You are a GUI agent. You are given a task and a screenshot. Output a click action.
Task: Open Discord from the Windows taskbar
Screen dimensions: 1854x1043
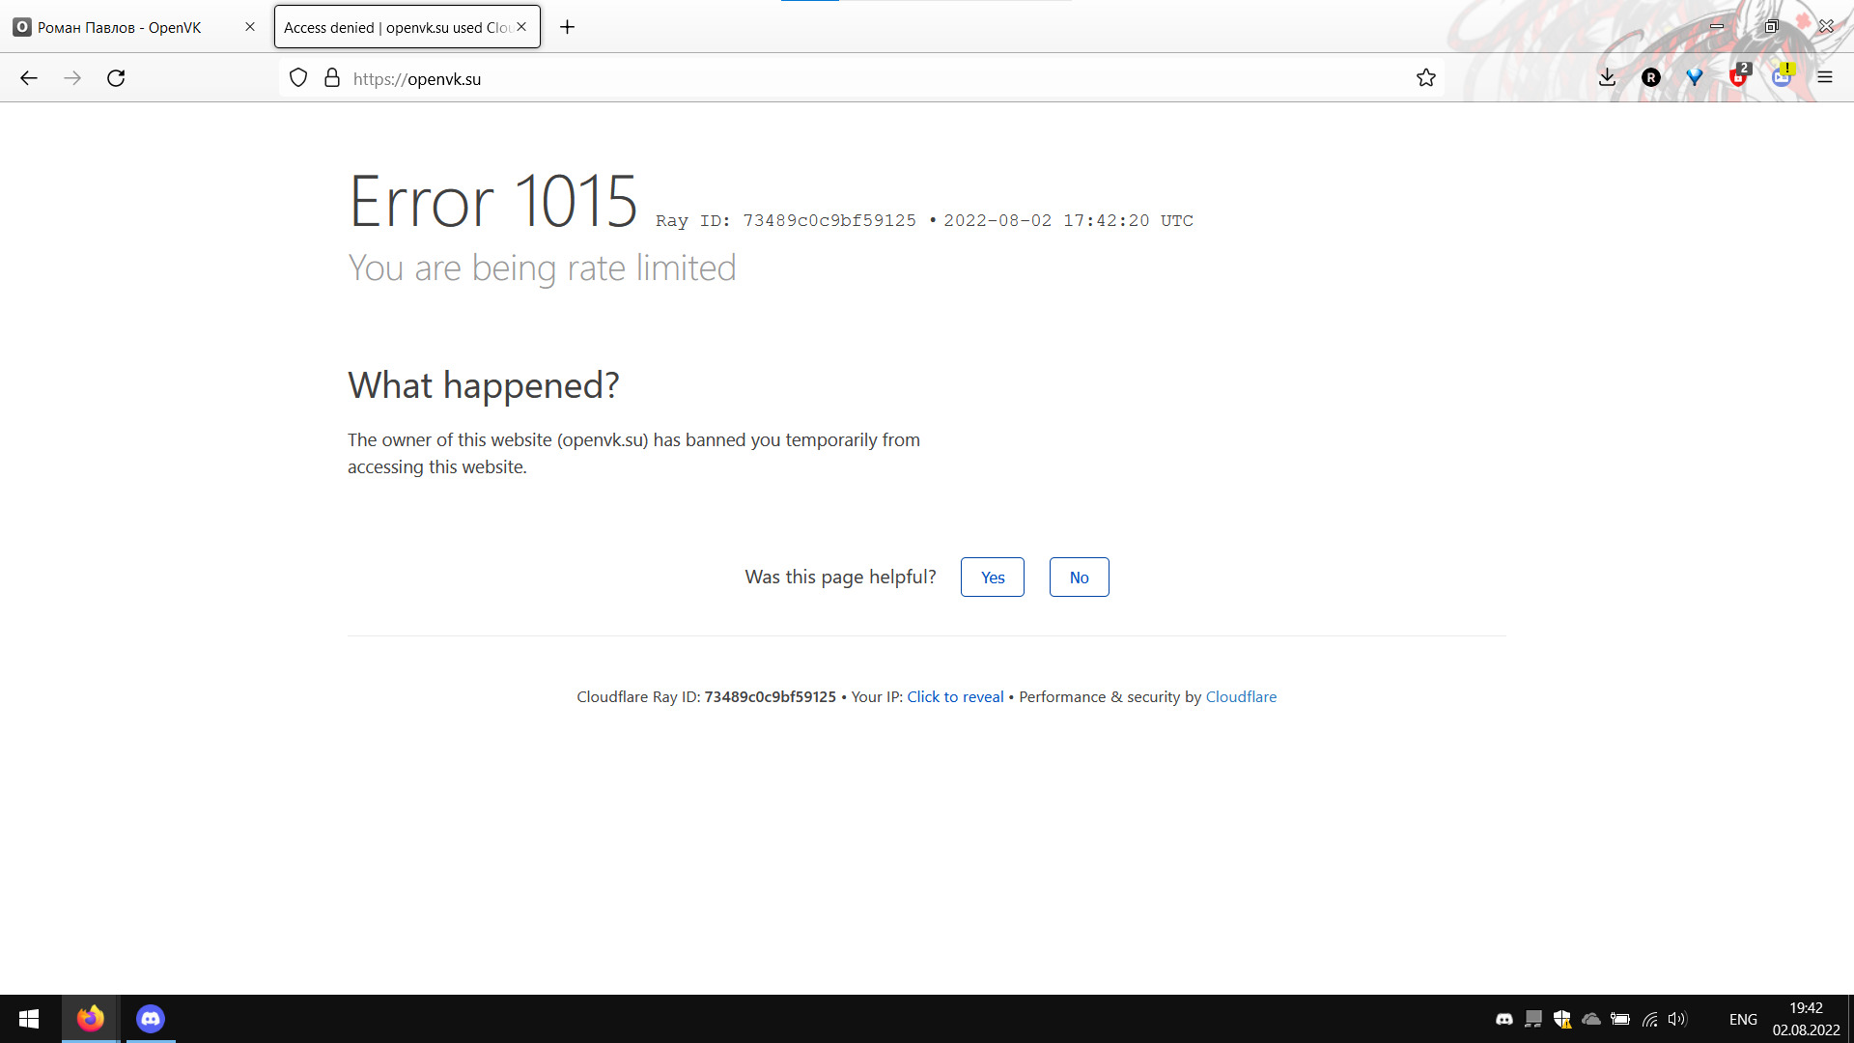(151, 1019)
